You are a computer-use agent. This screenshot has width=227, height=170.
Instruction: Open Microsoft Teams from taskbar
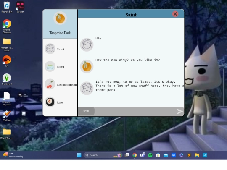click(143, 155)
